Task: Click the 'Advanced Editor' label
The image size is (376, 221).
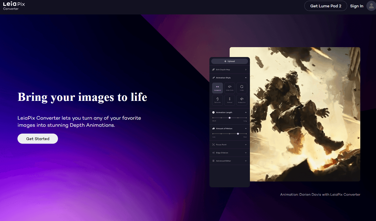Action: pos(224,161)
